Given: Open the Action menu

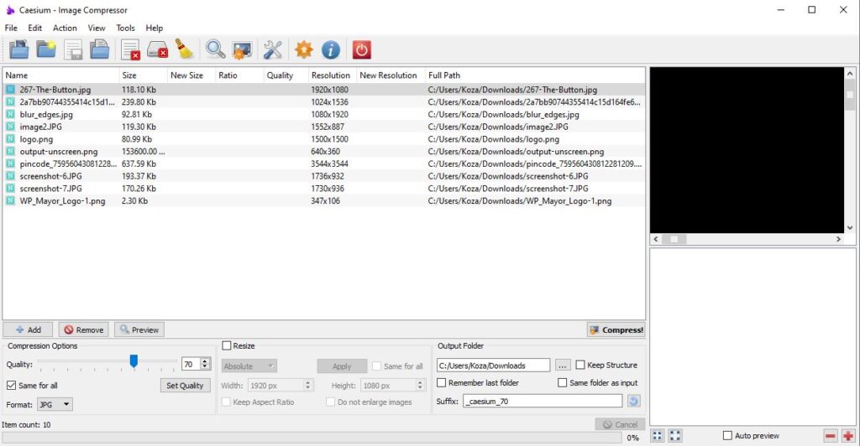Looking at the screenshot, I should [65, 28].
